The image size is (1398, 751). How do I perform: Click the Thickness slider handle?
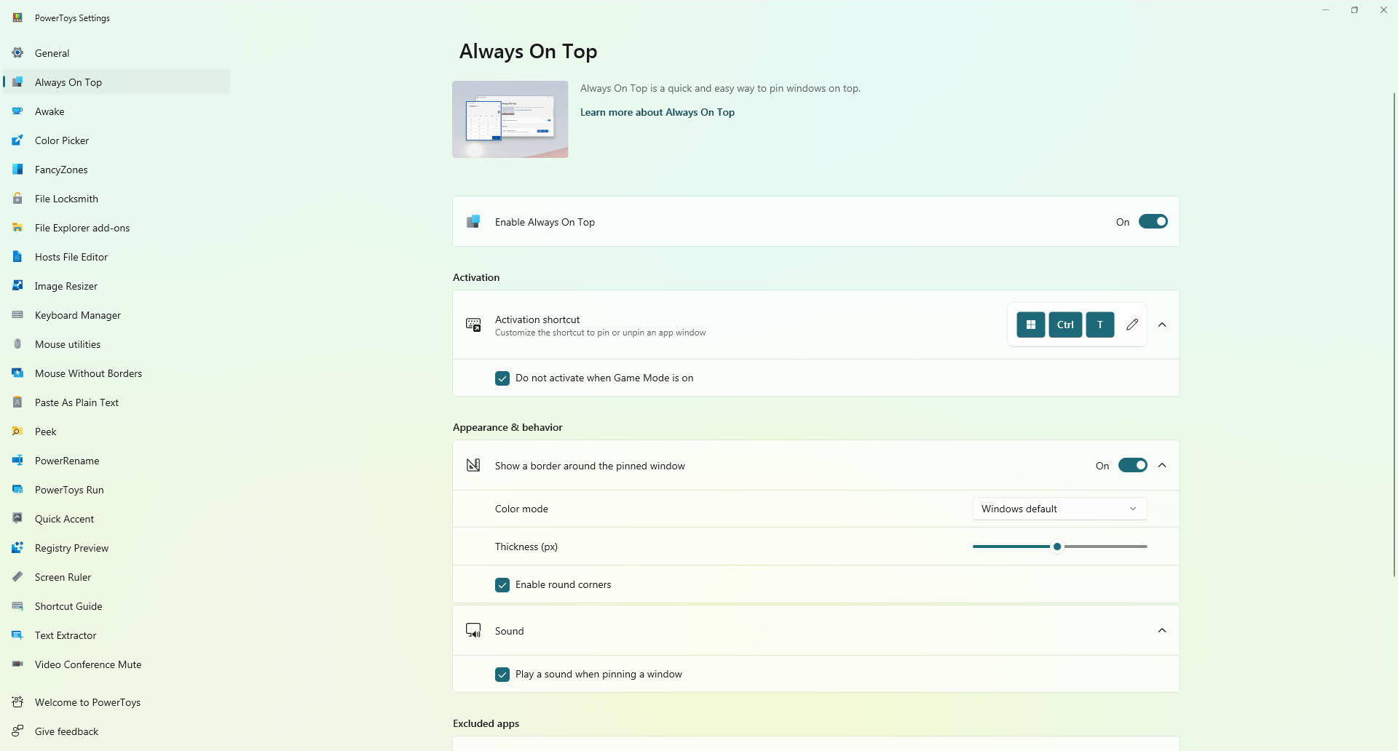[x=1057, y=547]
